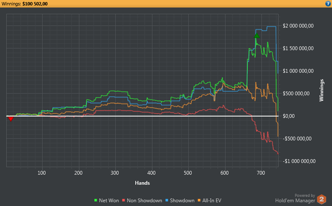Screen dimensions: 332x206
Task: Click the $0,00 axis label
Action: click(288, 116)
